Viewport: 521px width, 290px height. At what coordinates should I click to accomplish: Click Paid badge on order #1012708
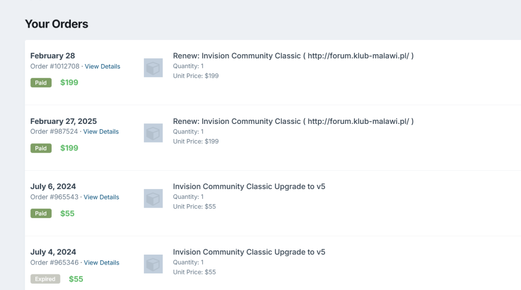41,83
